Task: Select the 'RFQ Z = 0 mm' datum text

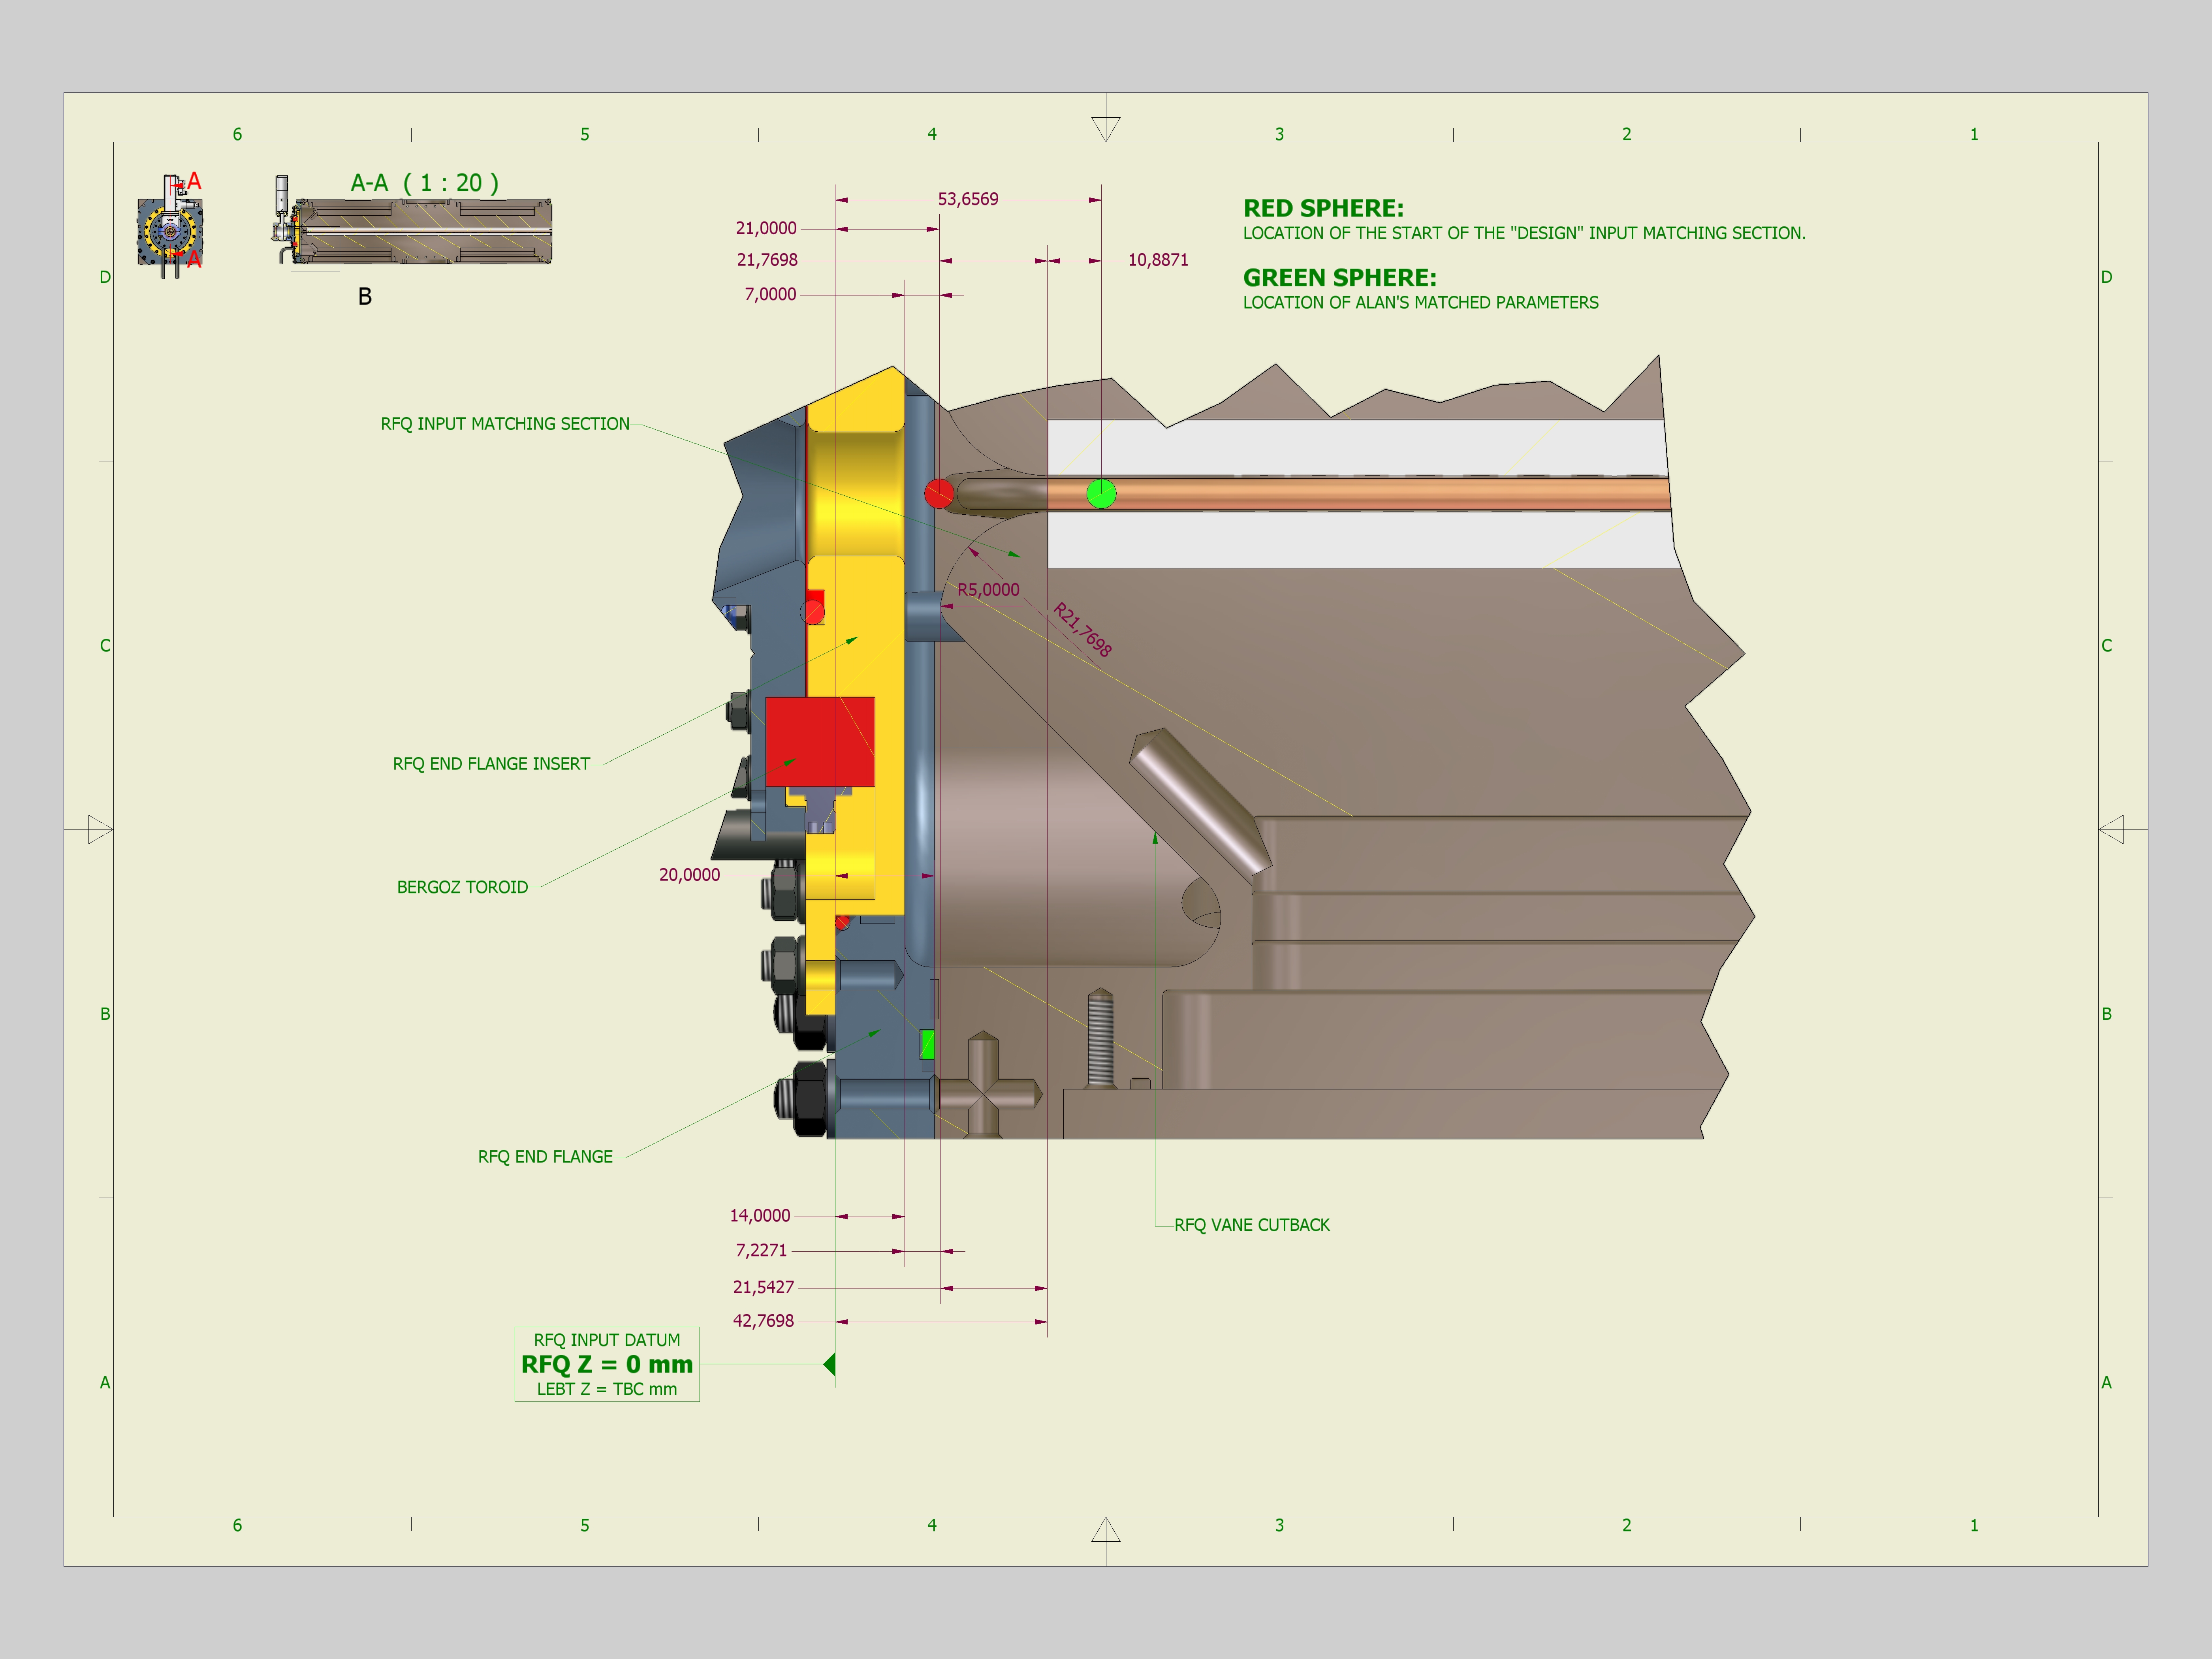Action: (607, 1364)
